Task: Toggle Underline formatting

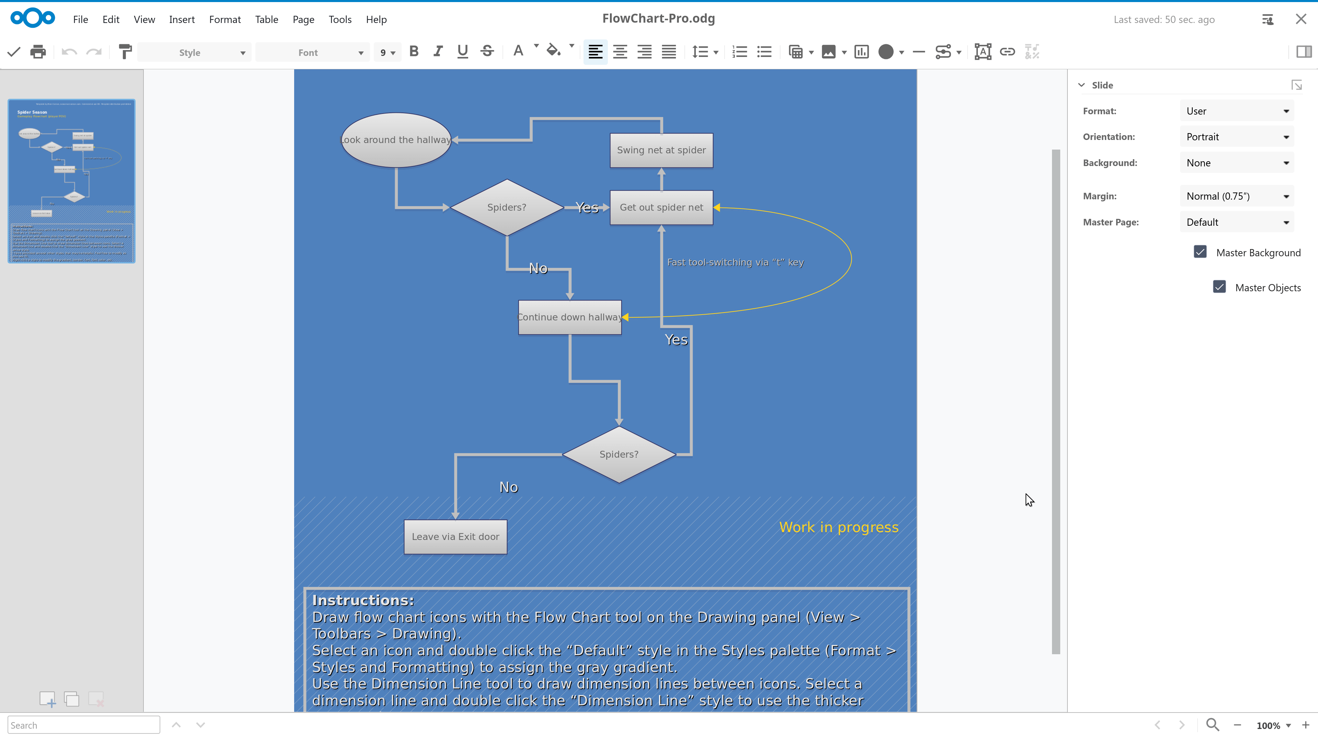Action: click(x=463, y=52)
